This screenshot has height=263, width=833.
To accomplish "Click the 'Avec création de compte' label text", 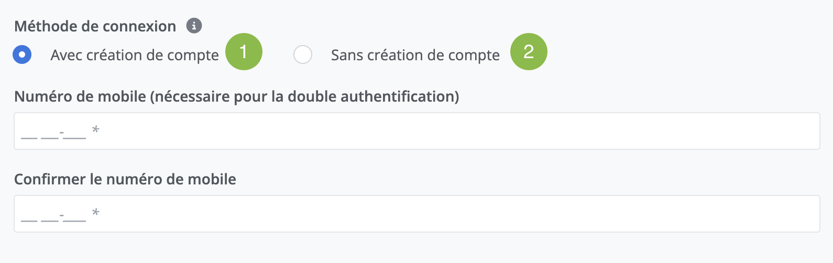I will coord(135,55).
